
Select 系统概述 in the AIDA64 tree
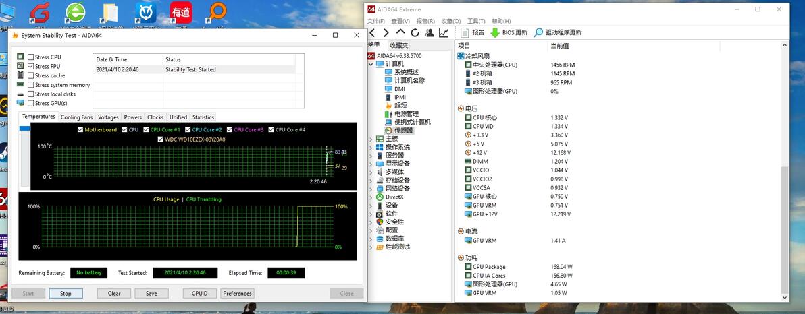click(x=406, y=72)
